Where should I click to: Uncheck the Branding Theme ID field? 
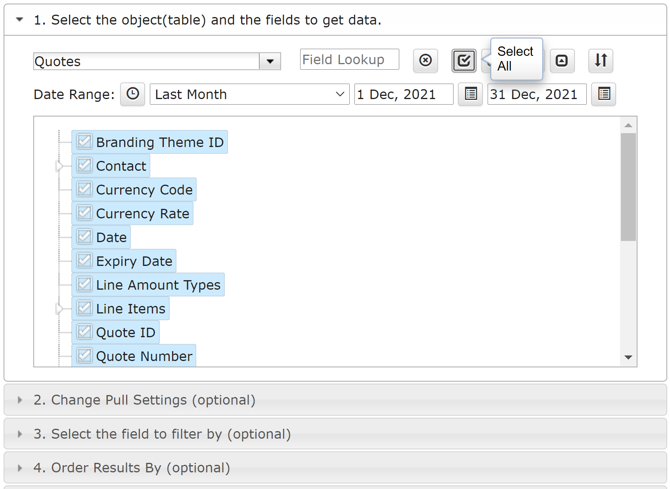point(84,142)
